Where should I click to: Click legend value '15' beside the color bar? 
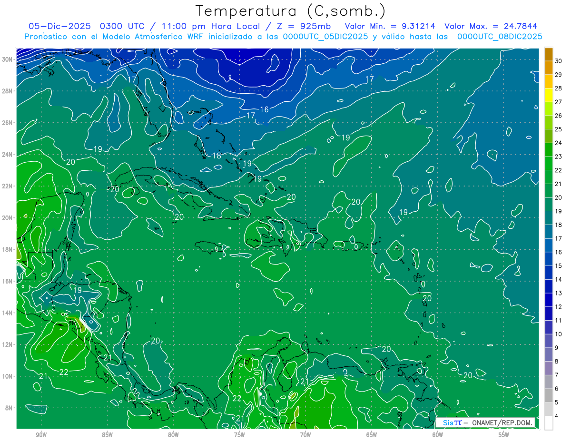pos(559,265)
